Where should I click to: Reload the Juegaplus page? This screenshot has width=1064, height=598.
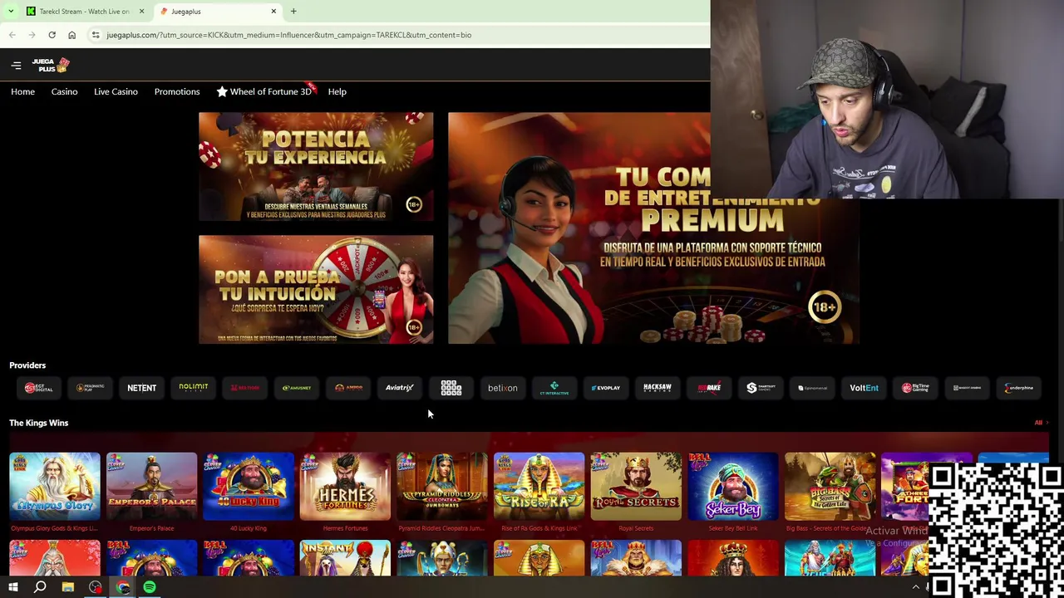pos(52,35)
